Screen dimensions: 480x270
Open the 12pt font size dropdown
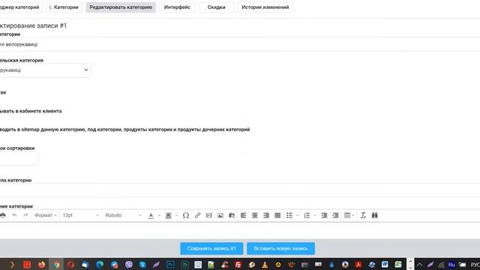[80, 215]
